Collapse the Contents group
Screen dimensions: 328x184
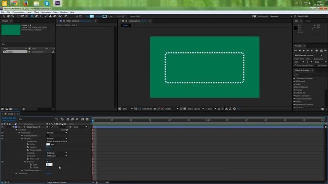click(x=16, y=130)
